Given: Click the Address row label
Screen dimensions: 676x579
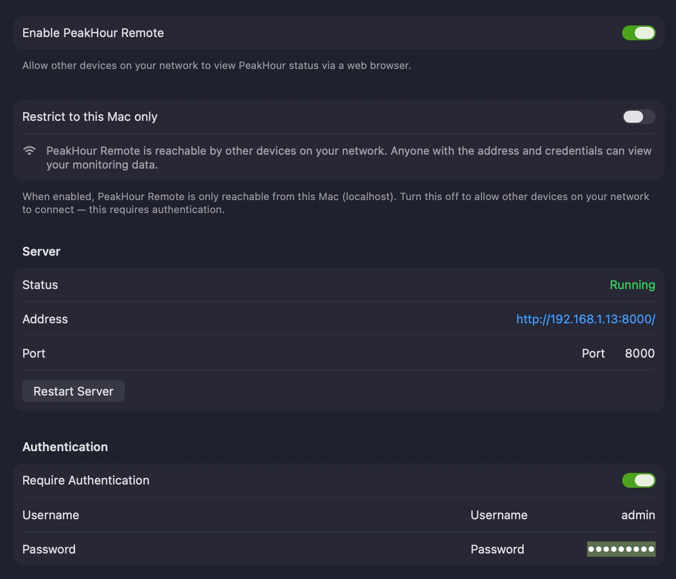Looking at the screenshot, I should click(x=45, y=319).
